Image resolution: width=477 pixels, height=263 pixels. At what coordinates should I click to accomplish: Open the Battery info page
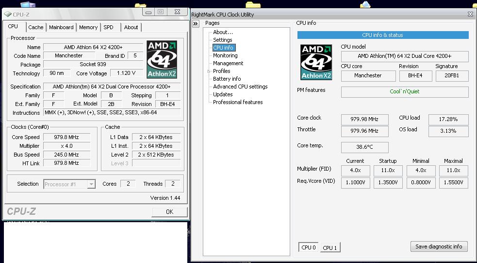(x=227, y=79)
